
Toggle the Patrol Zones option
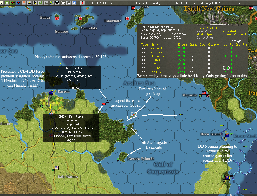tap(205, 31)
